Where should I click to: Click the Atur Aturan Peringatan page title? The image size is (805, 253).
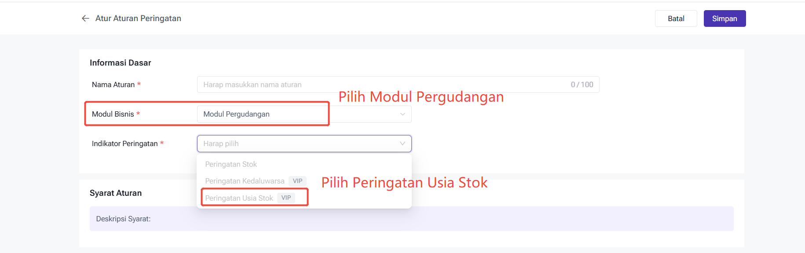[138, 18]
